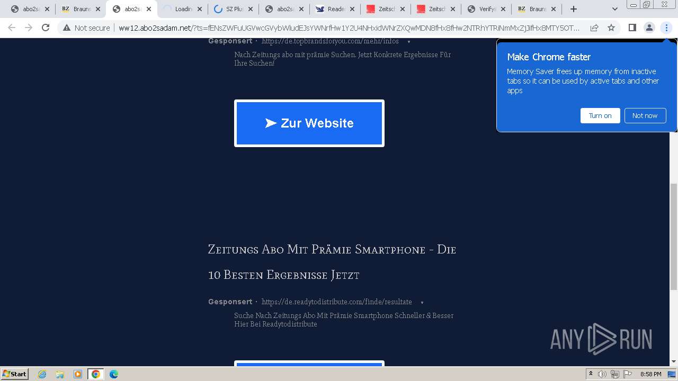
Task: Share this page via the share icon
Action: 594,28
